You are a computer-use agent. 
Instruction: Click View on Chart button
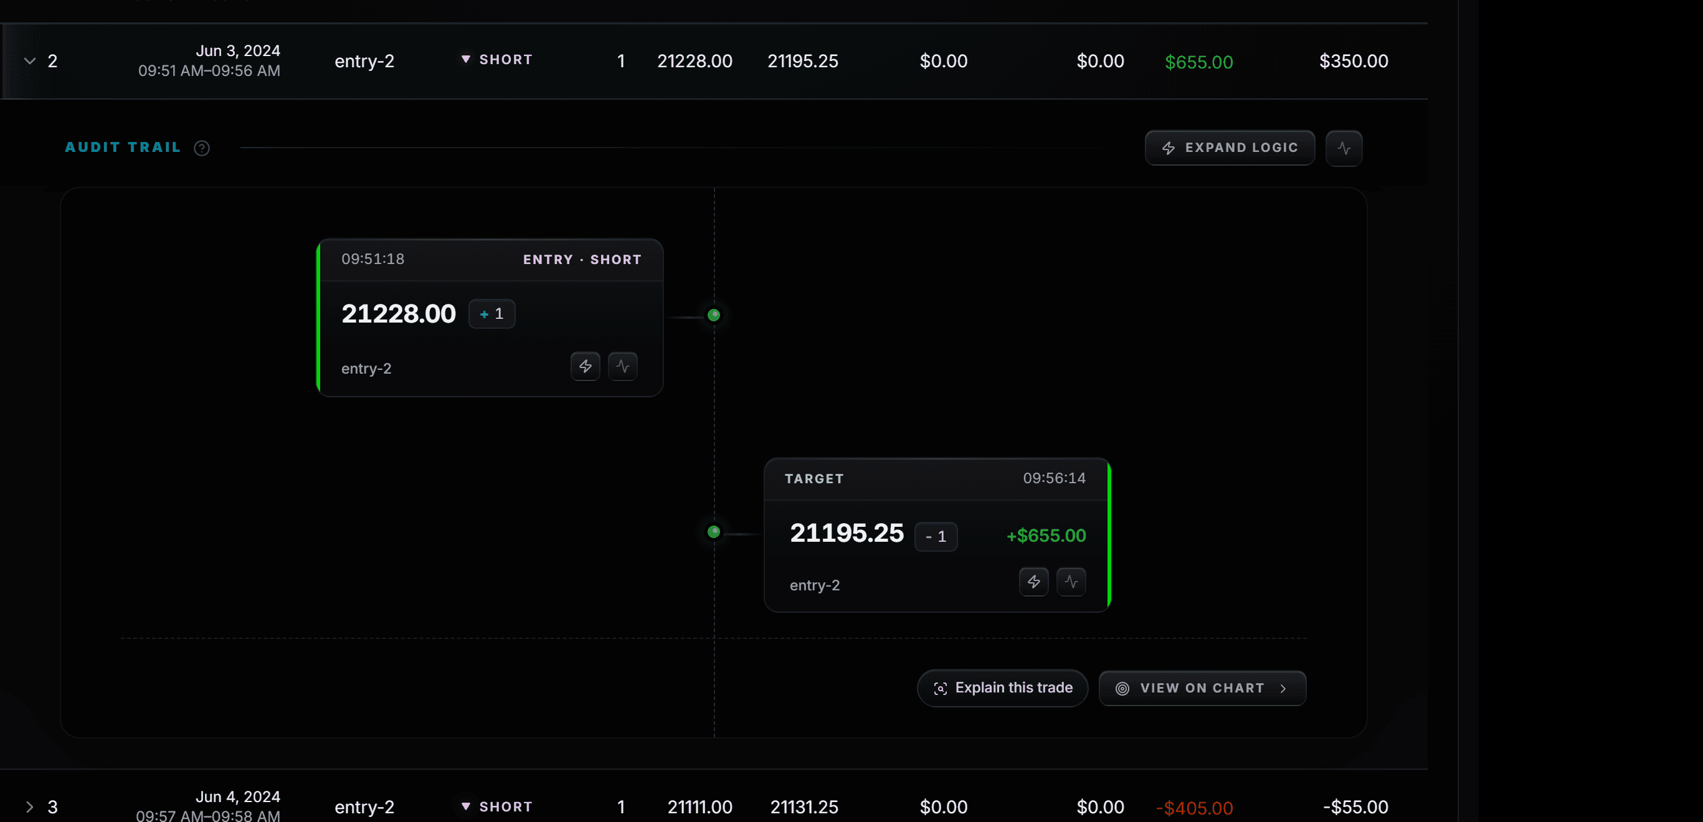coord(1202,688)
